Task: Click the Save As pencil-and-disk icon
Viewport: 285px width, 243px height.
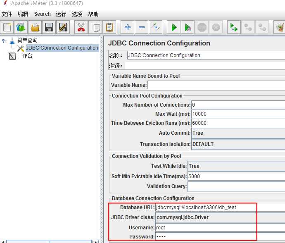Action: pos(63,27)
